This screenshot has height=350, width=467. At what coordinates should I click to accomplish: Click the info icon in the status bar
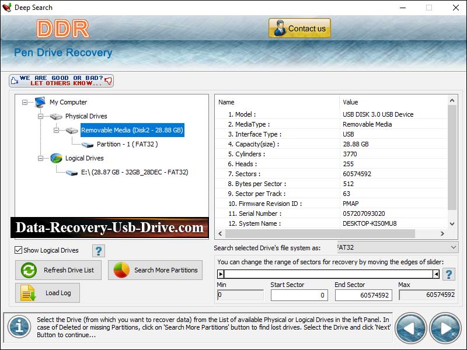click(19, 327)
